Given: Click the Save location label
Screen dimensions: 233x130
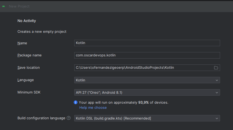Looking at the screenshot, I should point(29,67).
